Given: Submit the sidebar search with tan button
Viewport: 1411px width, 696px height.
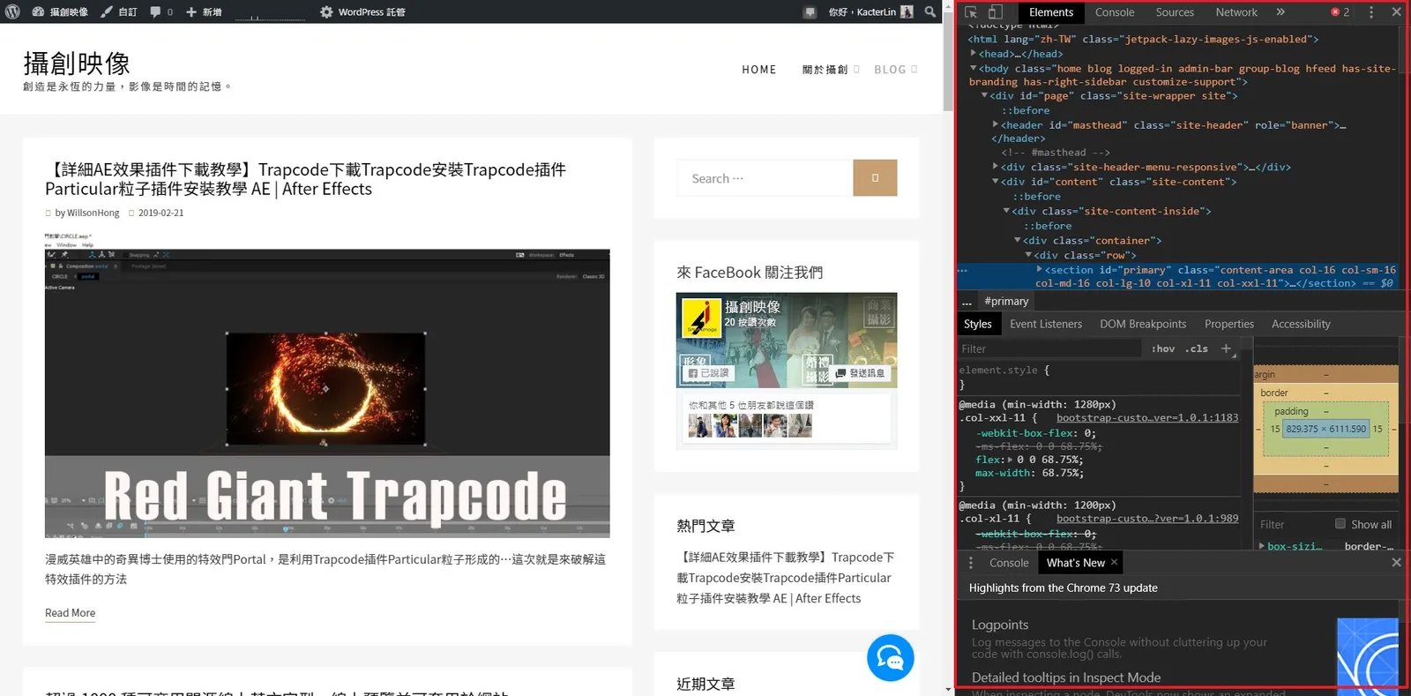Looking at the screenshot, I should 875,177.
